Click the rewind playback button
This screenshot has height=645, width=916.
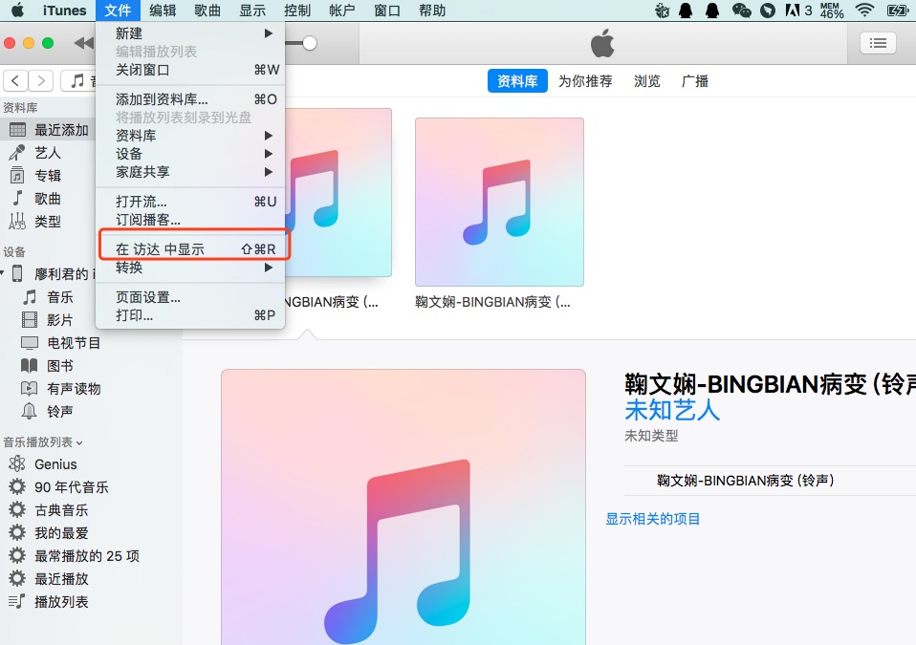[84, 43]
